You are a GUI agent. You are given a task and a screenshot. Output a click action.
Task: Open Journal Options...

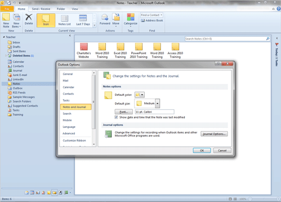pos(214,134)
